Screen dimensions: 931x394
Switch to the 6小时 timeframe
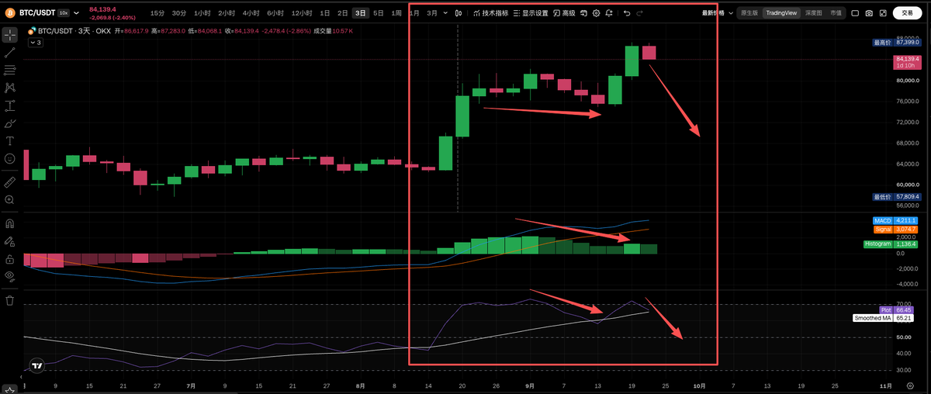click(275, 13)
